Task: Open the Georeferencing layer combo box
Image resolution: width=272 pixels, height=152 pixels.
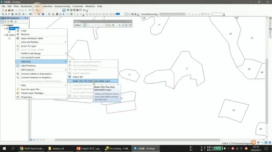Action: tap(172, 14)
